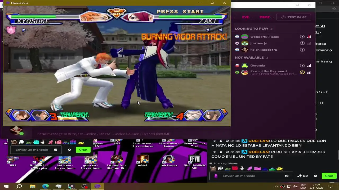The width and height of the screenshot is (339, 190).
Task: Open the PROF... tab in lobby
Action: point(266,17)
